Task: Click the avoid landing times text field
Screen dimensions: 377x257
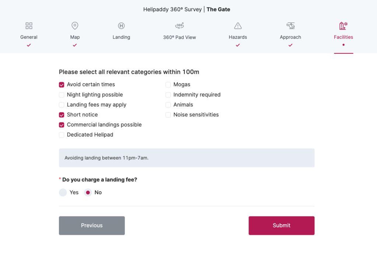Action: 187,158
